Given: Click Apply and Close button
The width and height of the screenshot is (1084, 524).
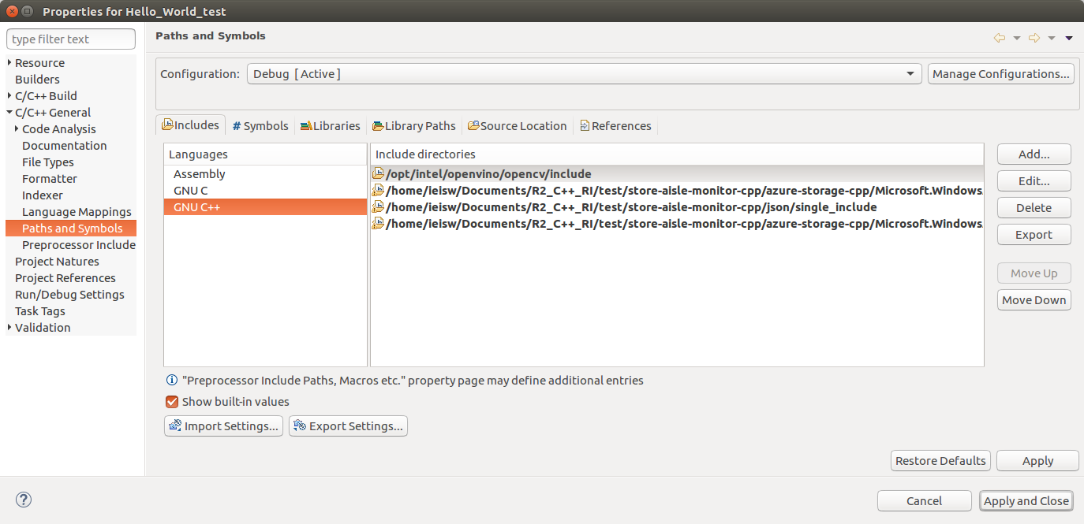Looking at the screenshot, I should pyautogui.click(x=1026, y=500).
